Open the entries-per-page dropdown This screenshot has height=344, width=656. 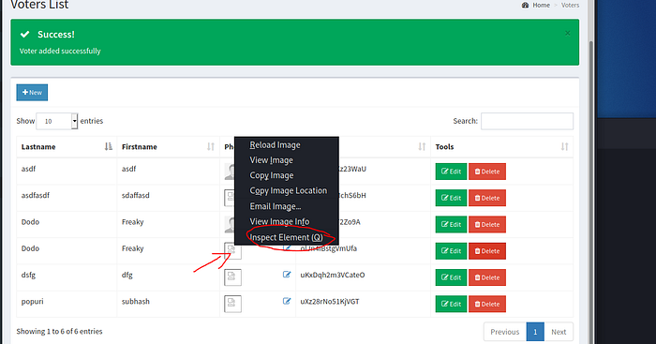pos(57,121)
